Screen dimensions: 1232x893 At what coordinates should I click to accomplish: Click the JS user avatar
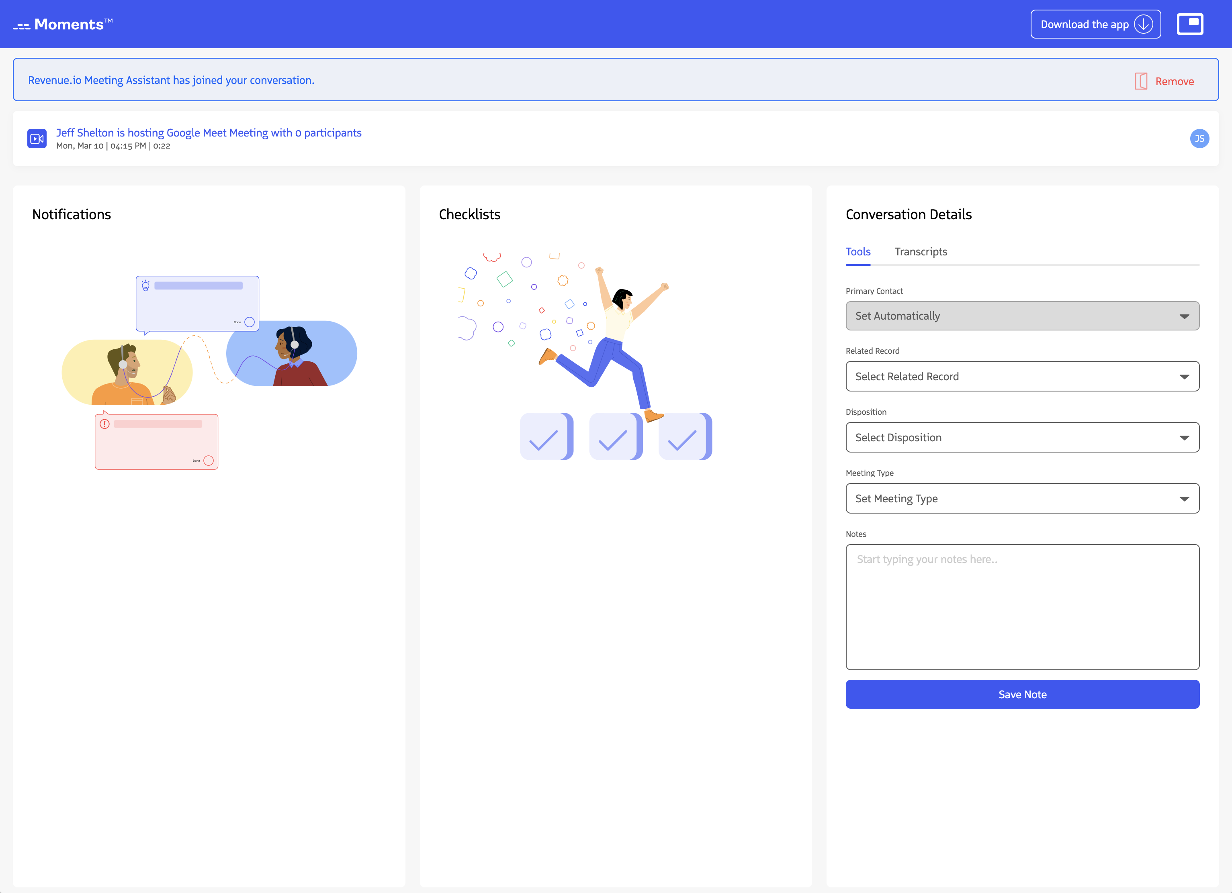click(x=1199, y=139)
